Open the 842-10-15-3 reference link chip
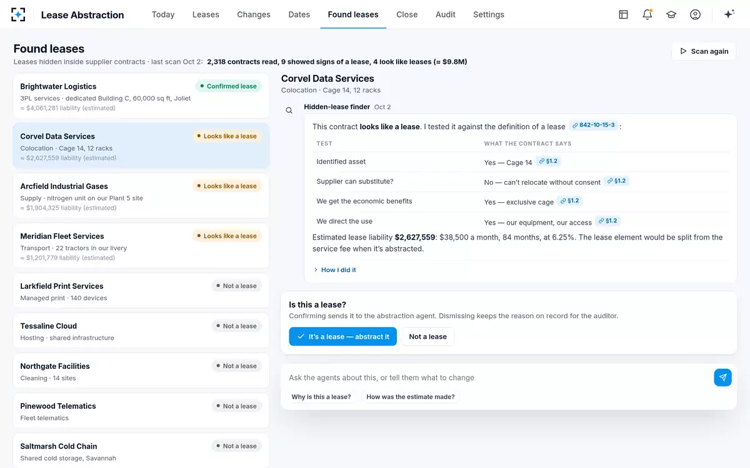The width and height of the screenshot is (750, 468). pos(593,125)
